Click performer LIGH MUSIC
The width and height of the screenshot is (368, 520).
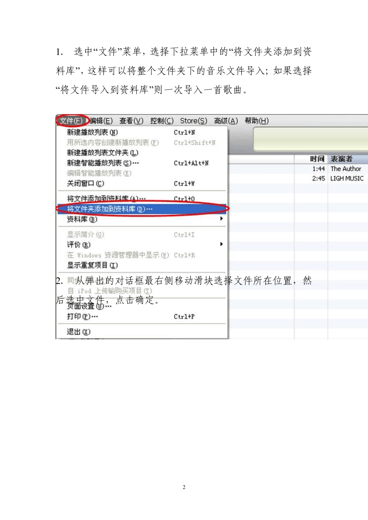[x=347, y=178]
